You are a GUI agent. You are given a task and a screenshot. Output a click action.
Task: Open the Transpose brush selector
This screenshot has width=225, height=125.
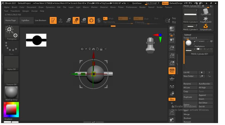pos(11,33)
